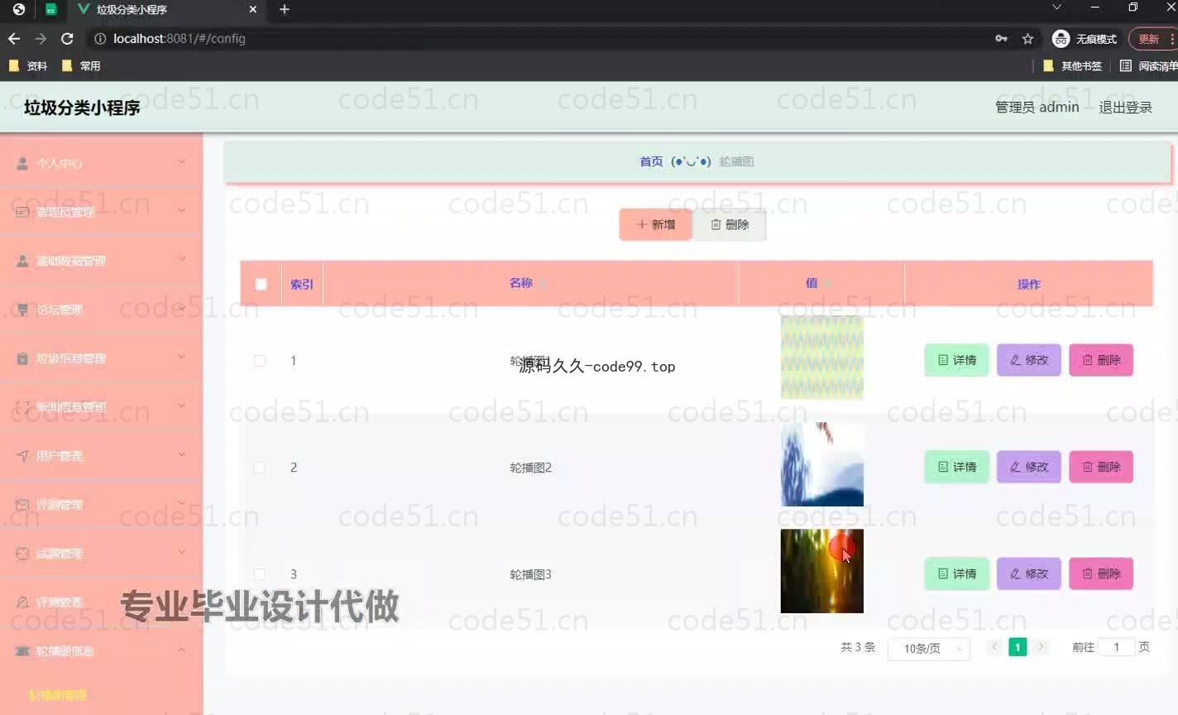Click the person icon beside 个人中心
The image size is (1178, 715).
[x=22, y=164]
